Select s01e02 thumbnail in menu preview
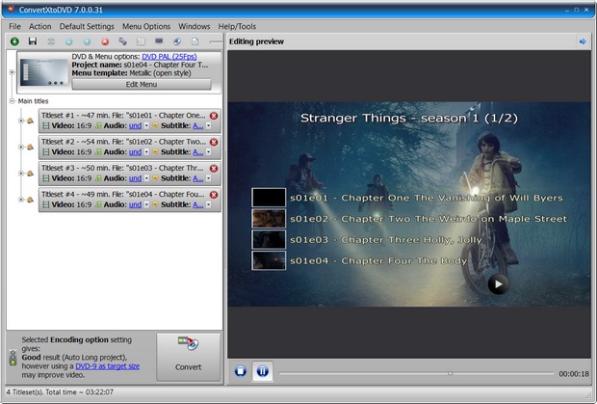This screenshot has width=597, height=404. (269, 218)
